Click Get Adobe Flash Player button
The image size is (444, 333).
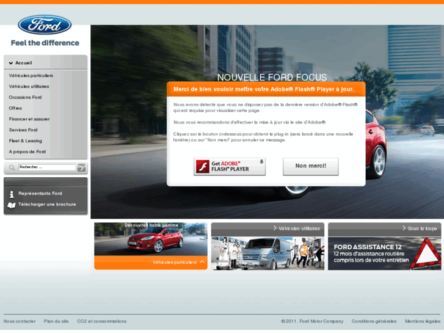pos(230,167)
